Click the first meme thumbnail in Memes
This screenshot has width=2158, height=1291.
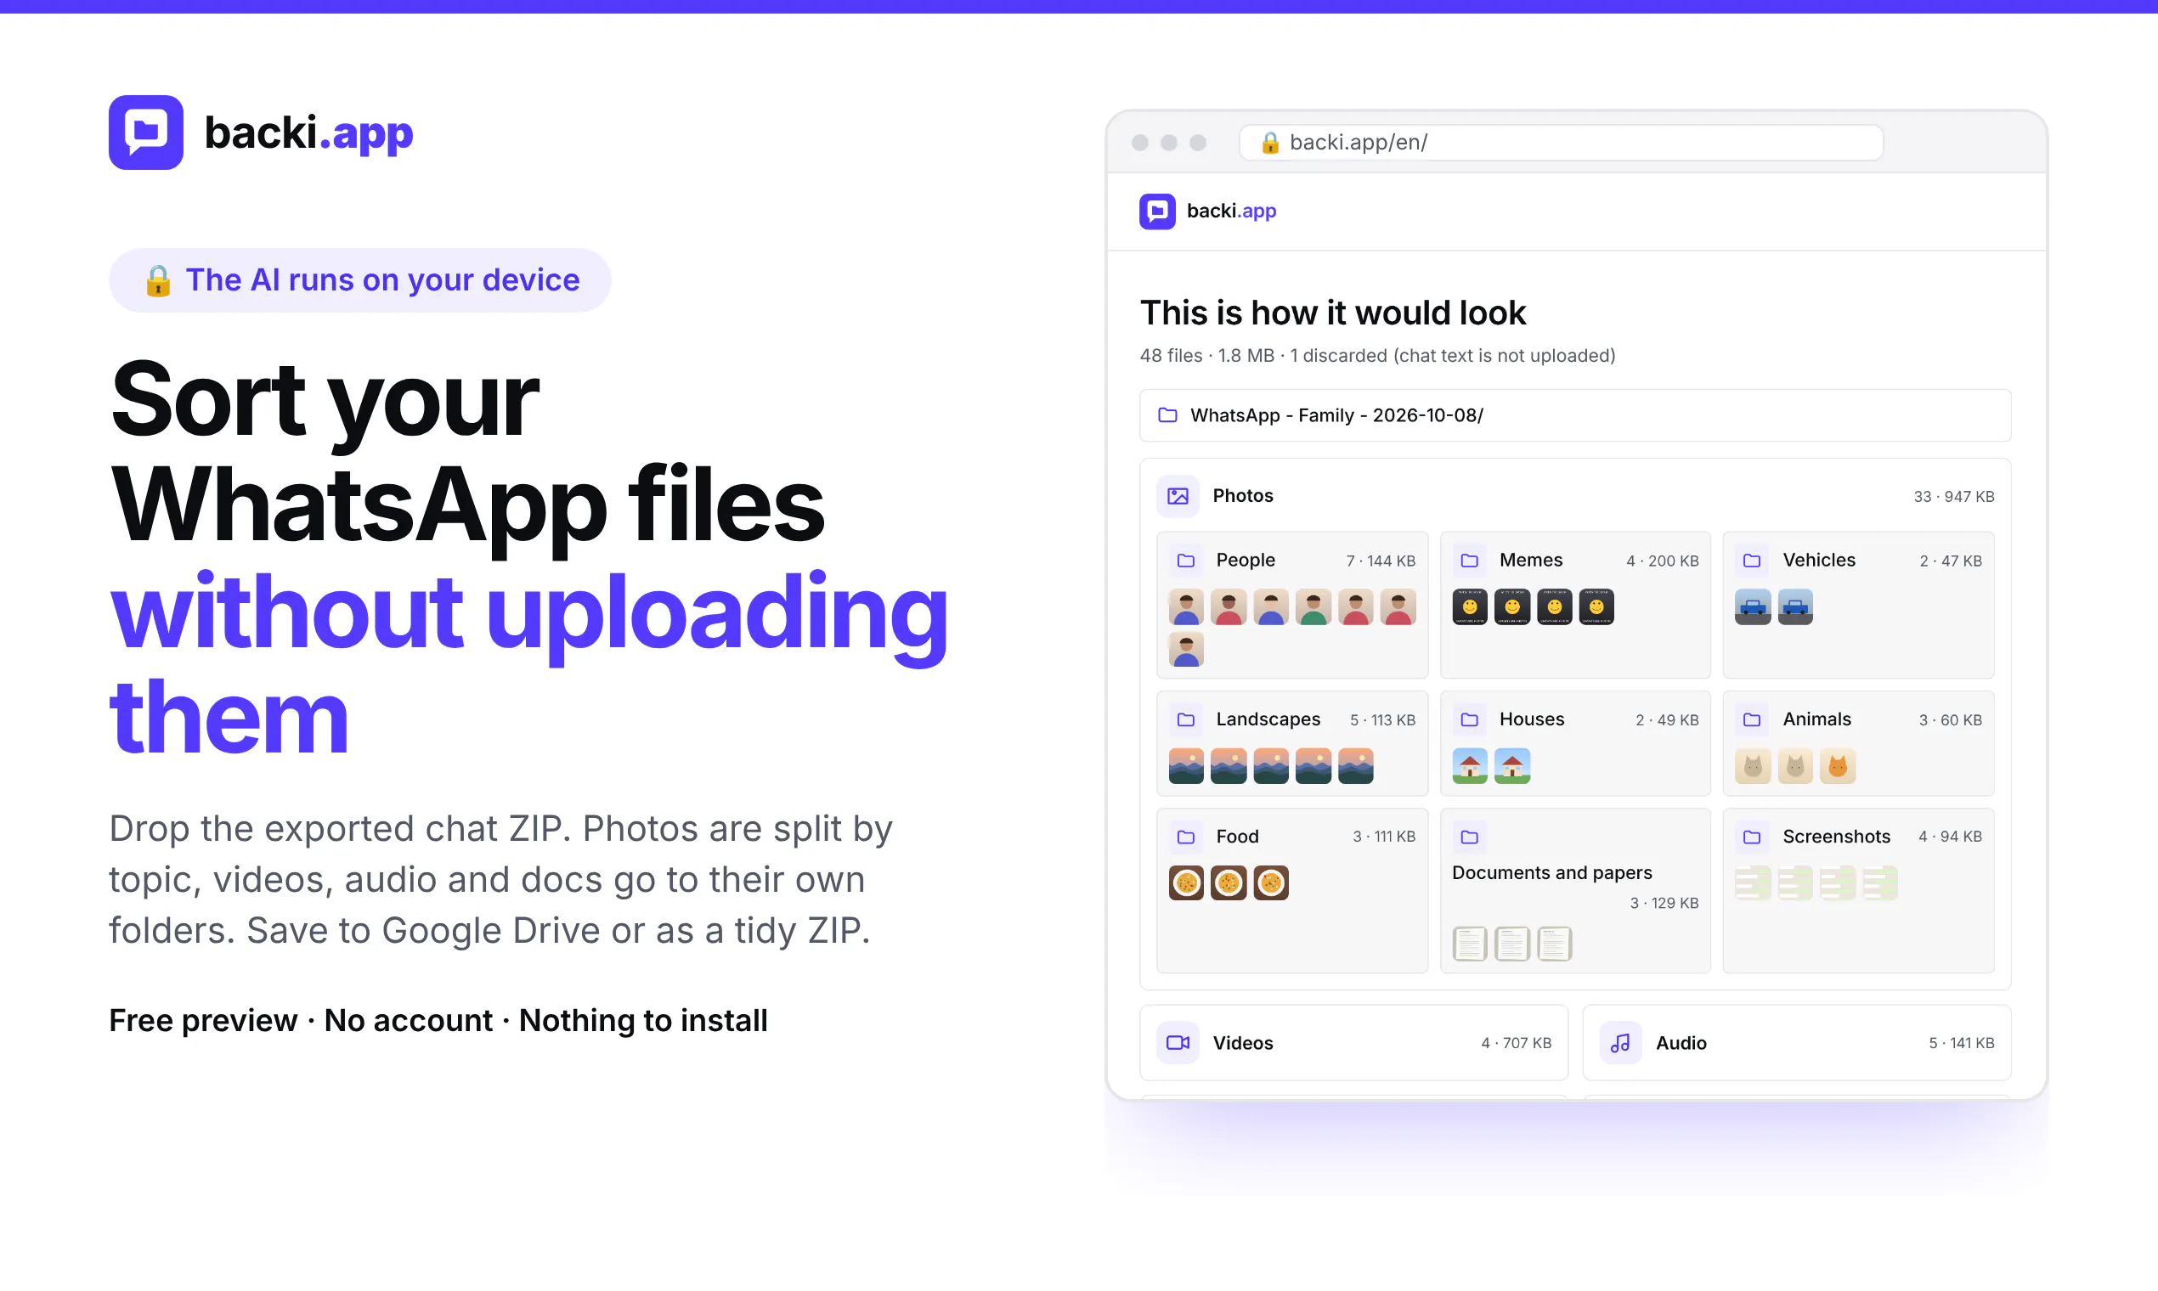point(1470,607)
